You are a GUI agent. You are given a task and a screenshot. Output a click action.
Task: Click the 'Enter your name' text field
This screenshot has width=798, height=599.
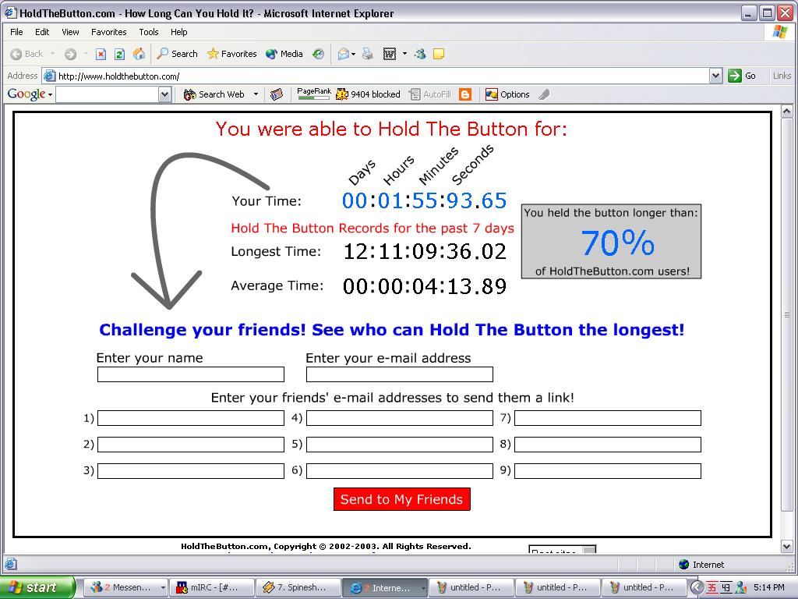tap(190, 374)
